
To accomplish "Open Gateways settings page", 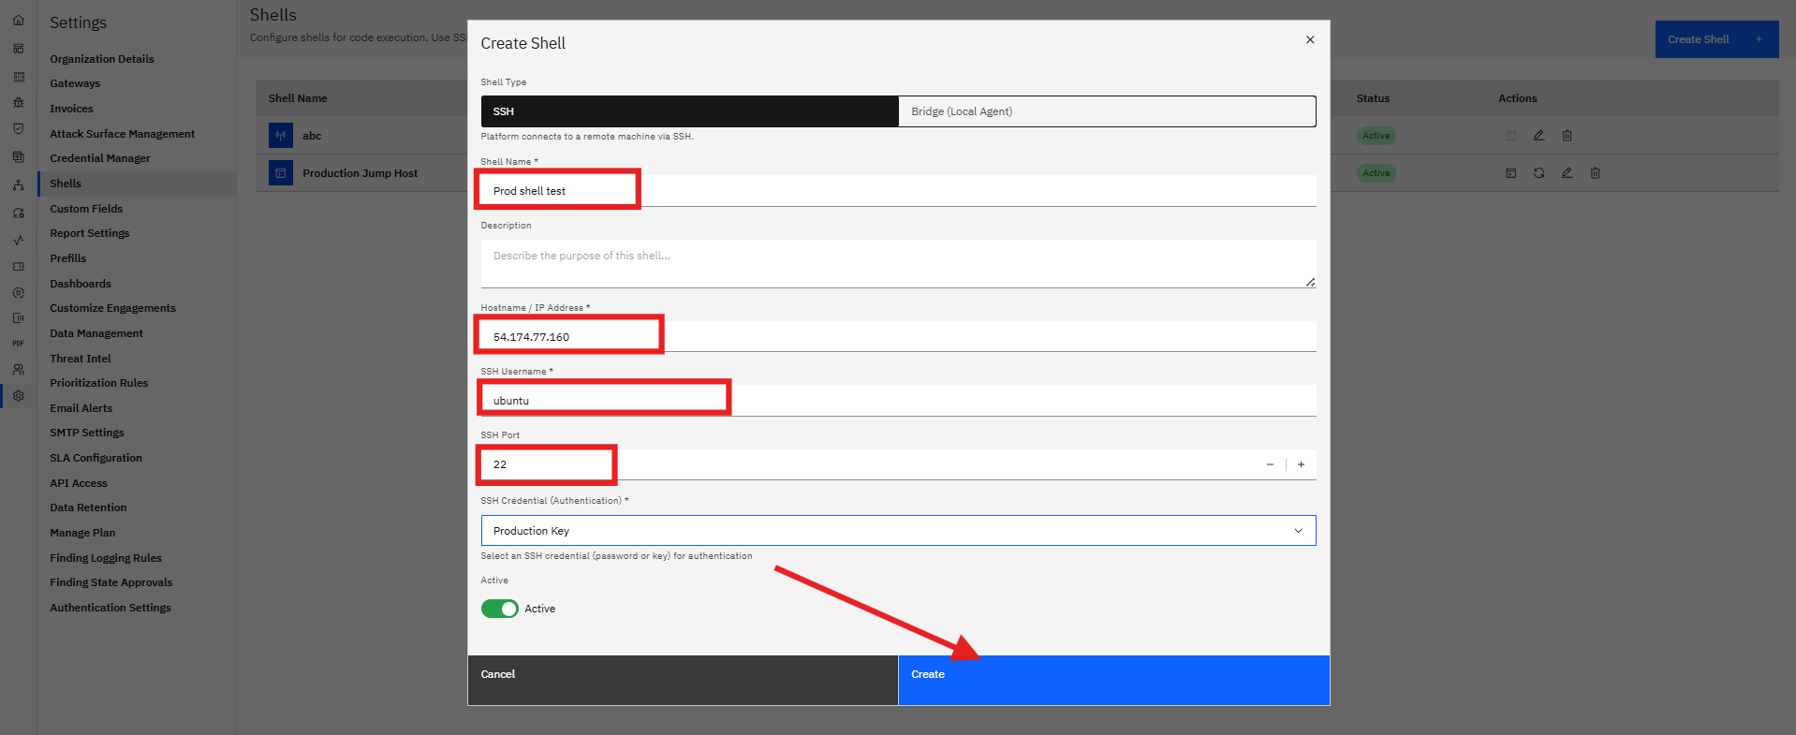I will point(75,83).
